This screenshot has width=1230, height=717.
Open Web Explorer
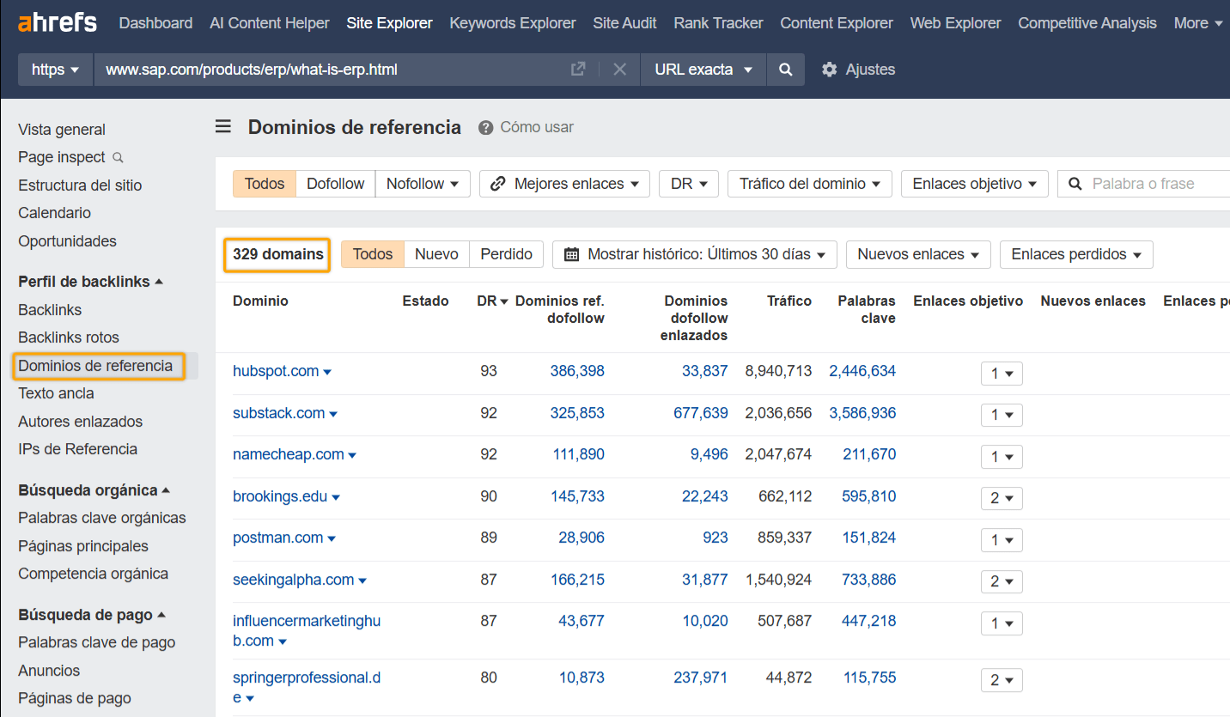pyautogui.click(x=955, y=23)
